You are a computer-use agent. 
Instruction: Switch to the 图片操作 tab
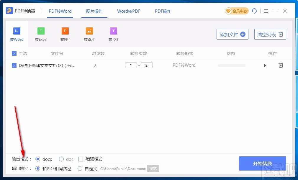[x=94, y=11]
